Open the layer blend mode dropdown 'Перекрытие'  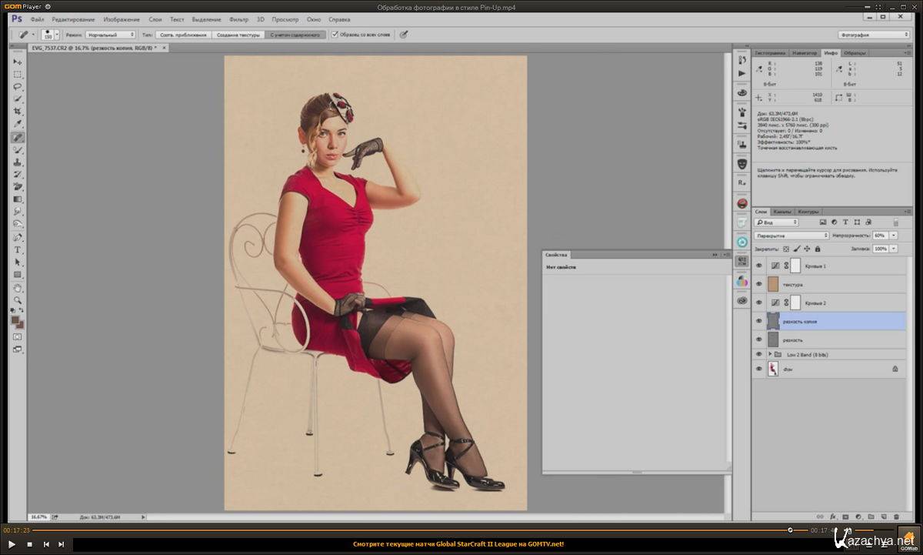click(x=791, y=236)
